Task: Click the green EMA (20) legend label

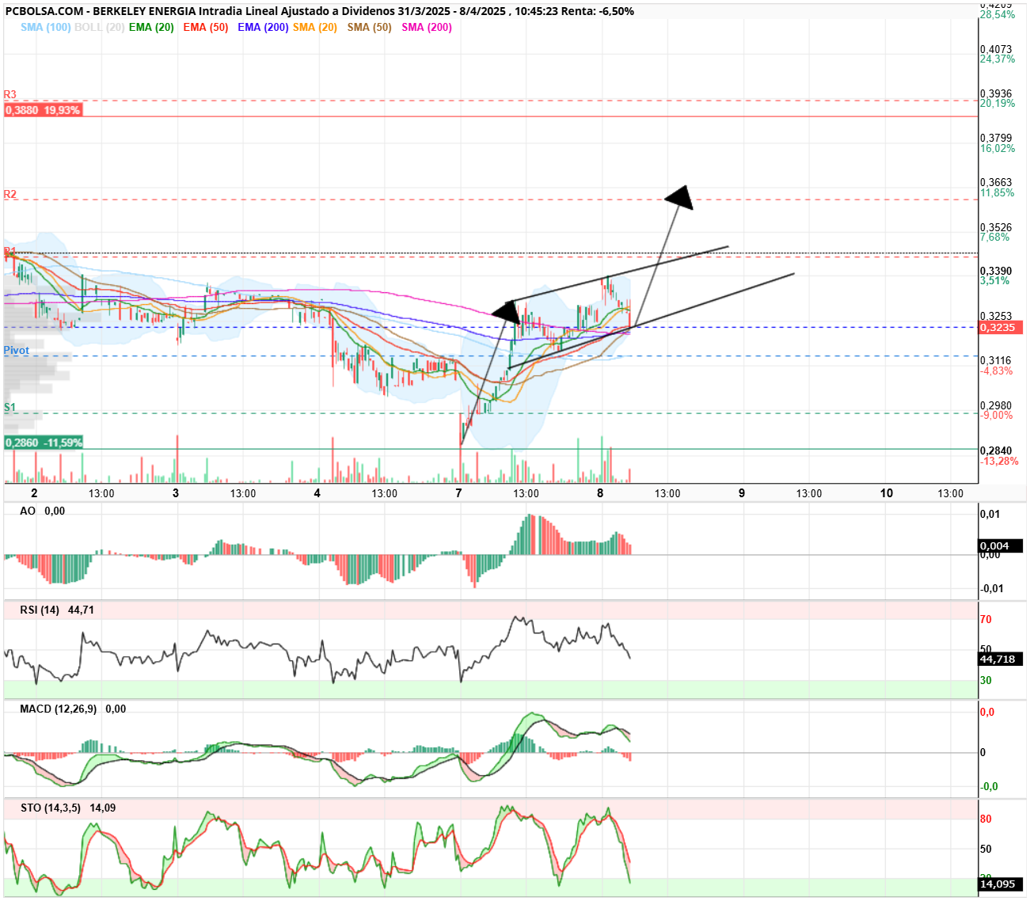Action: pos(151,27)
